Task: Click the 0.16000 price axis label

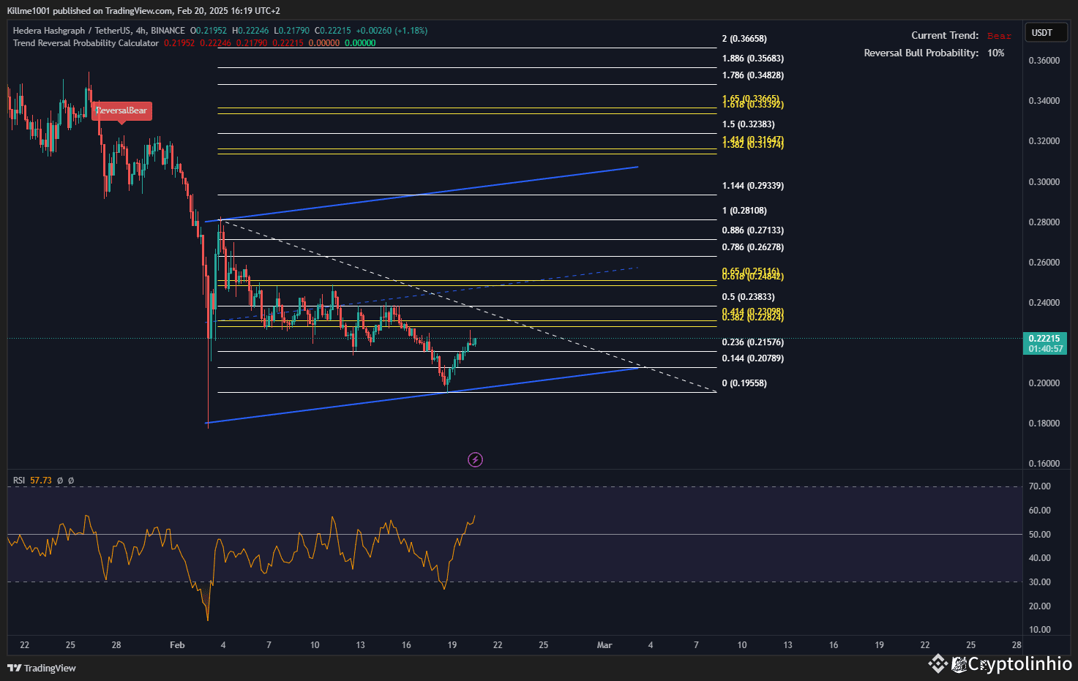Action: coord(1044,464)
